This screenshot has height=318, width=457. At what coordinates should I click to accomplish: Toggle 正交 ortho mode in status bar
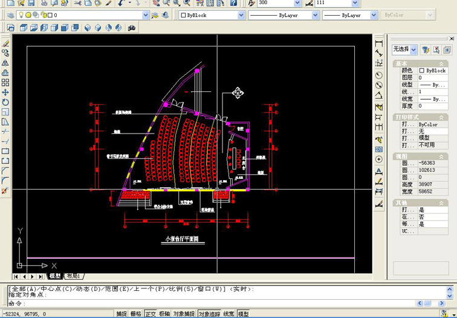[151, 314]
